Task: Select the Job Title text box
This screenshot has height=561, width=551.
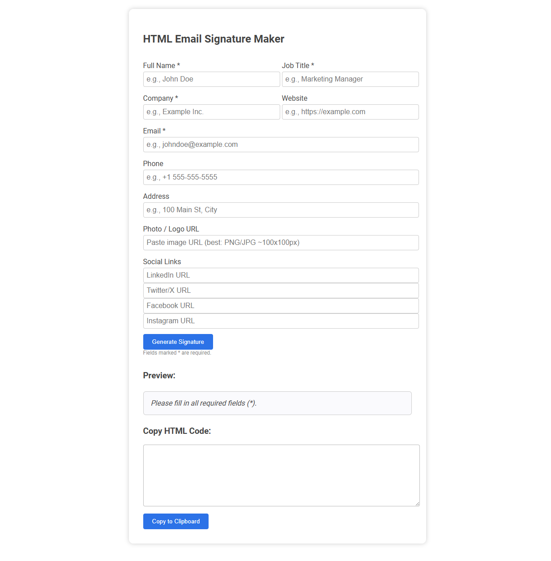Action: 350,79
